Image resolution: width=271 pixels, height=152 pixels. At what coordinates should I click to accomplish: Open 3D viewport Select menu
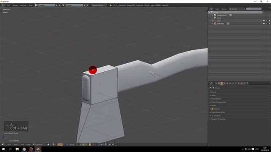tap(16, 144)
